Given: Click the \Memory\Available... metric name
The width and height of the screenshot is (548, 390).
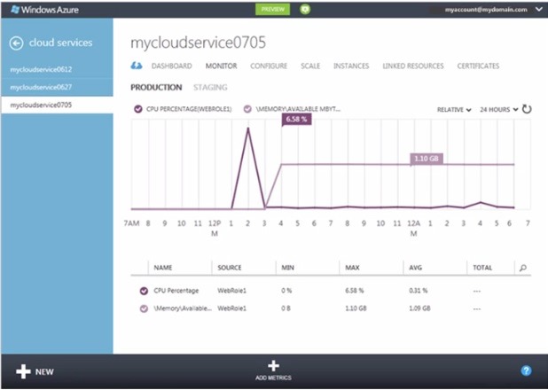Looking at the screenshot, I should click(183, 308).
